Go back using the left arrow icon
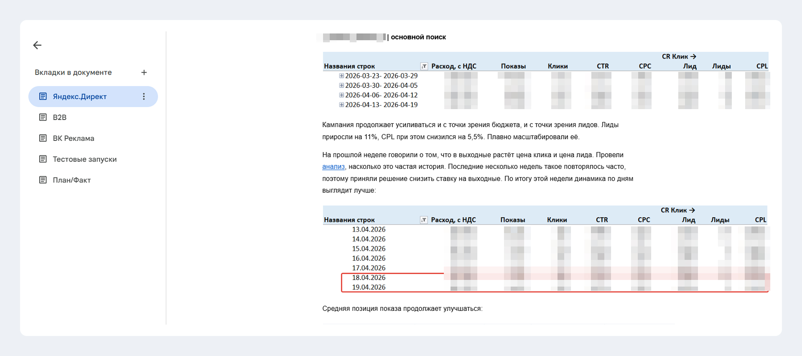802x356 pixels. 37,45
